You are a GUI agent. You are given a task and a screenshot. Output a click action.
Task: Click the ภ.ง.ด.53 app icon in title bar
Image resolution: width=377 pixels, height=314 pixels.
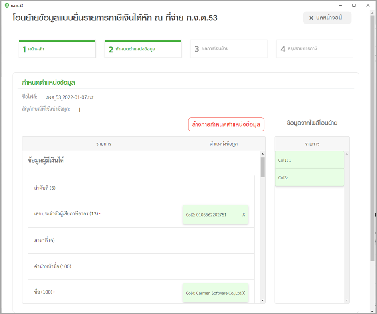click(6, 5)
